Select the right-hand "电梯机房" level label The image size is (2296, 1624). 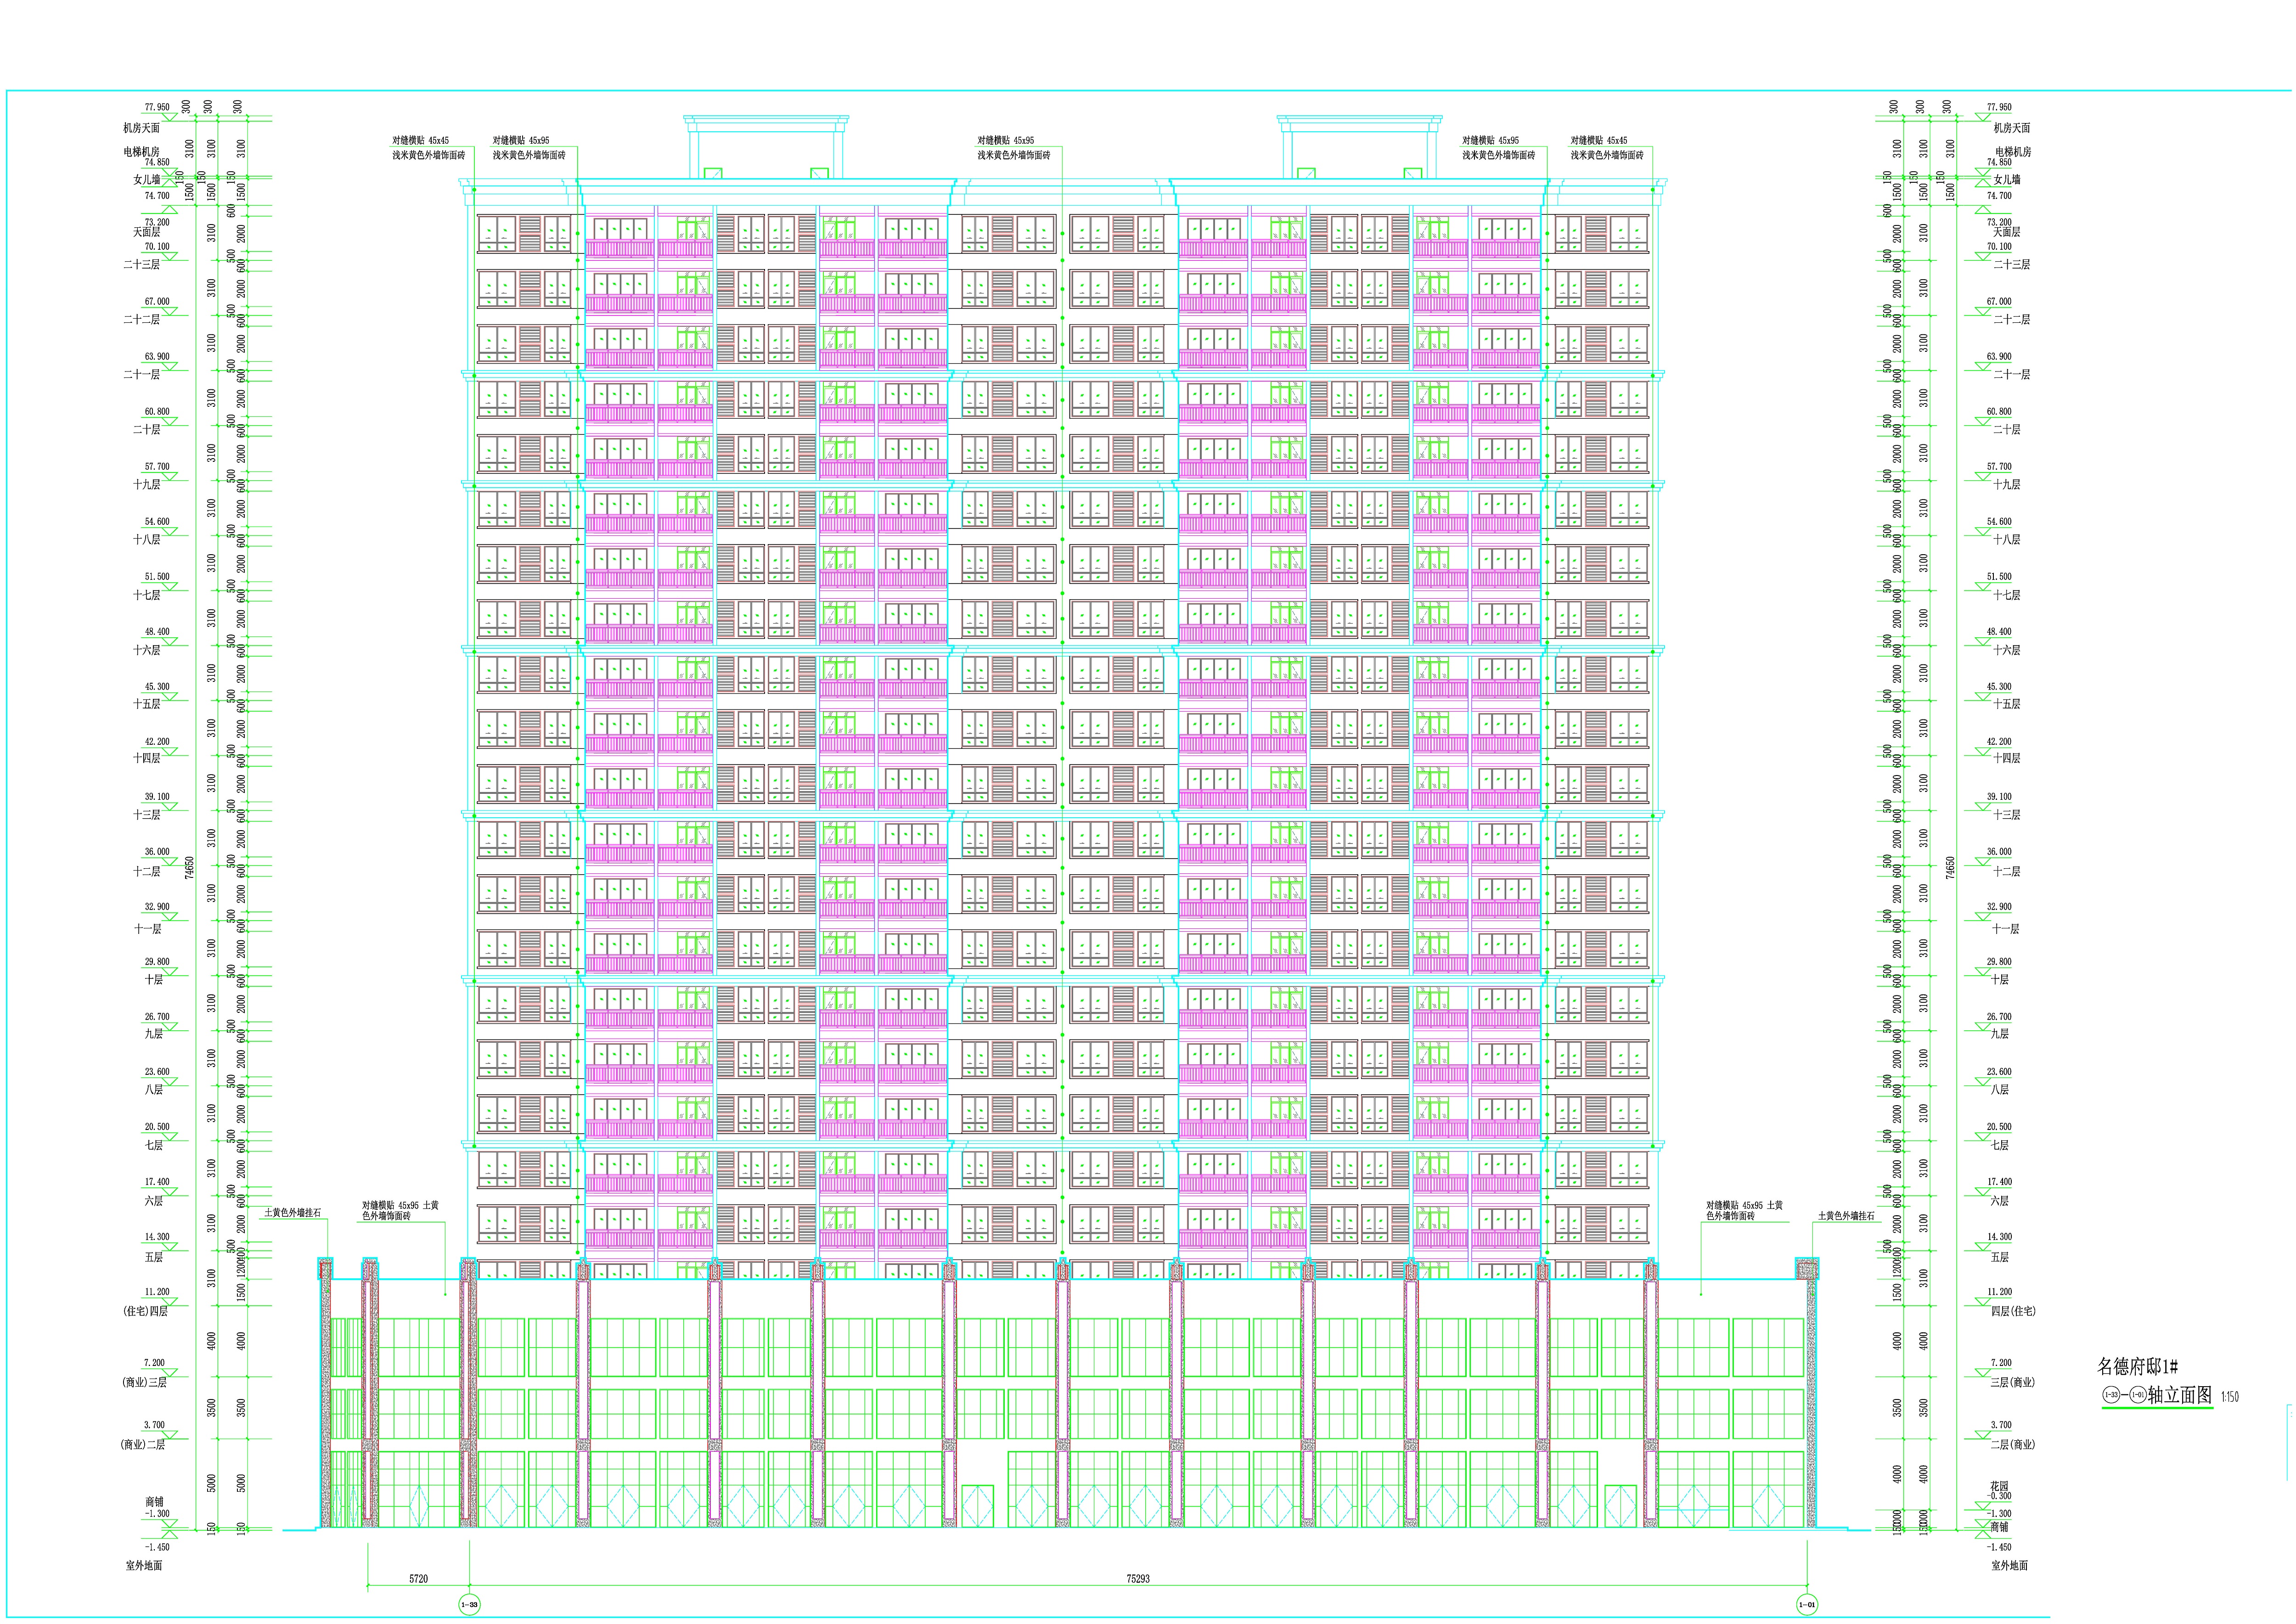2013,152
